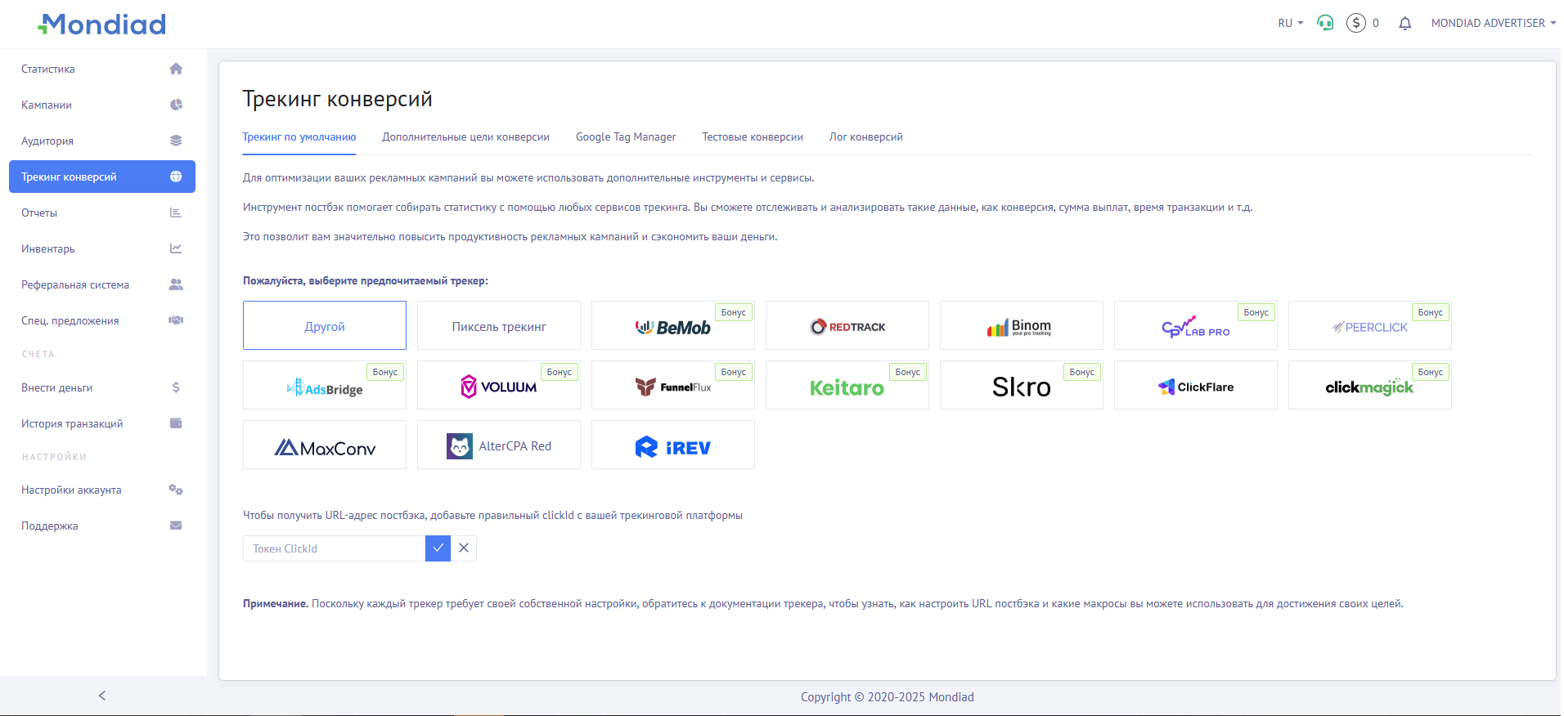
Task: Click the dollar balance icon
Action: [x=1356, y=23]
